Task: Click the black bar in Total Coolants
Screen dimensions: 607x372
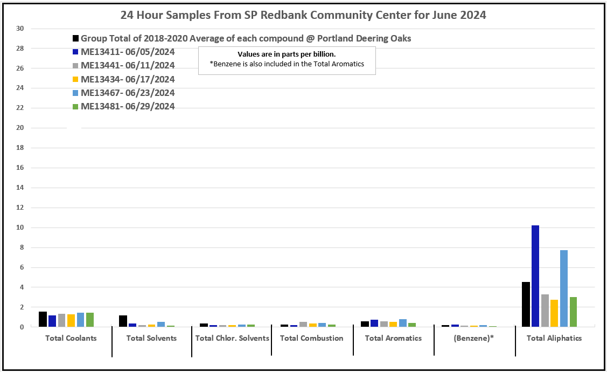Action: (x=43, y=319)
